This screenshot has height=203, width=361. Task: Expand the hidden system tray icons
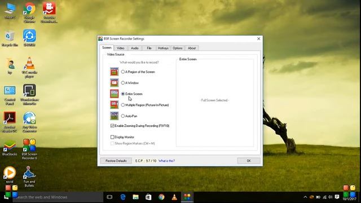(305, 197)
